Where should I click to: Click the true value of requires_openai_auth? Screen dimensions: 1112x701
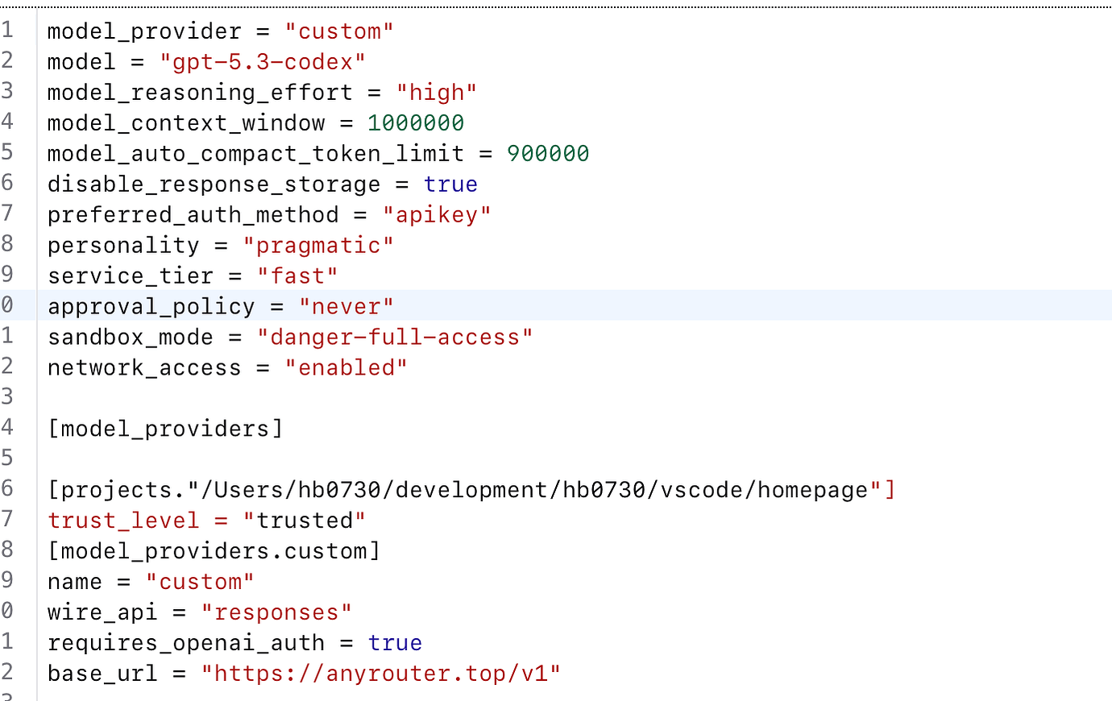(x=395, y=643)
